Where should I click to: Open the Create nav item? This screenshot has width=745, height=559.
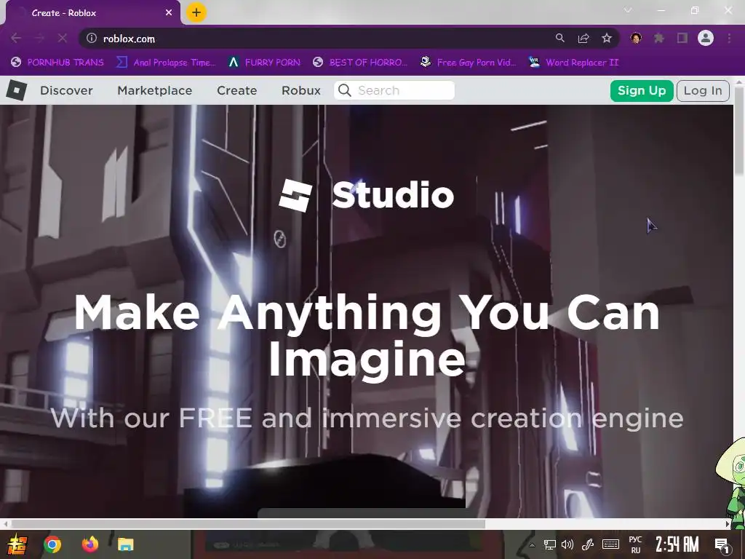point(236,90)
